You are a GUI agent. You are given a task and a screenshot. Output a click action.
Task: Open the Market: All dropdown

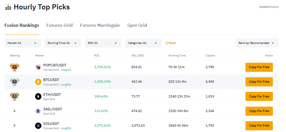point(23,43)
